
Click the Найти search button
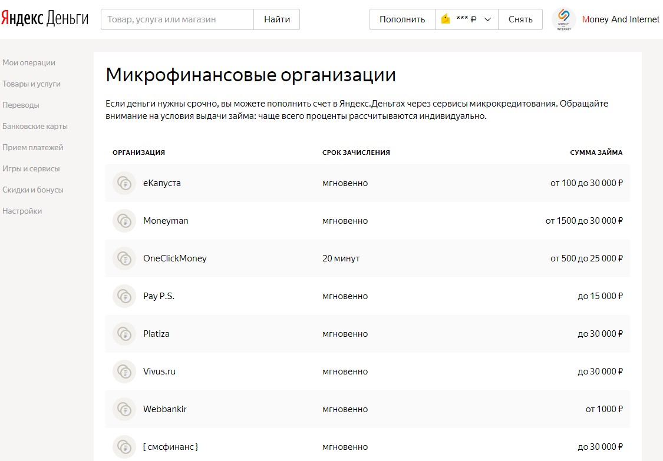click(x=277, y=19)
